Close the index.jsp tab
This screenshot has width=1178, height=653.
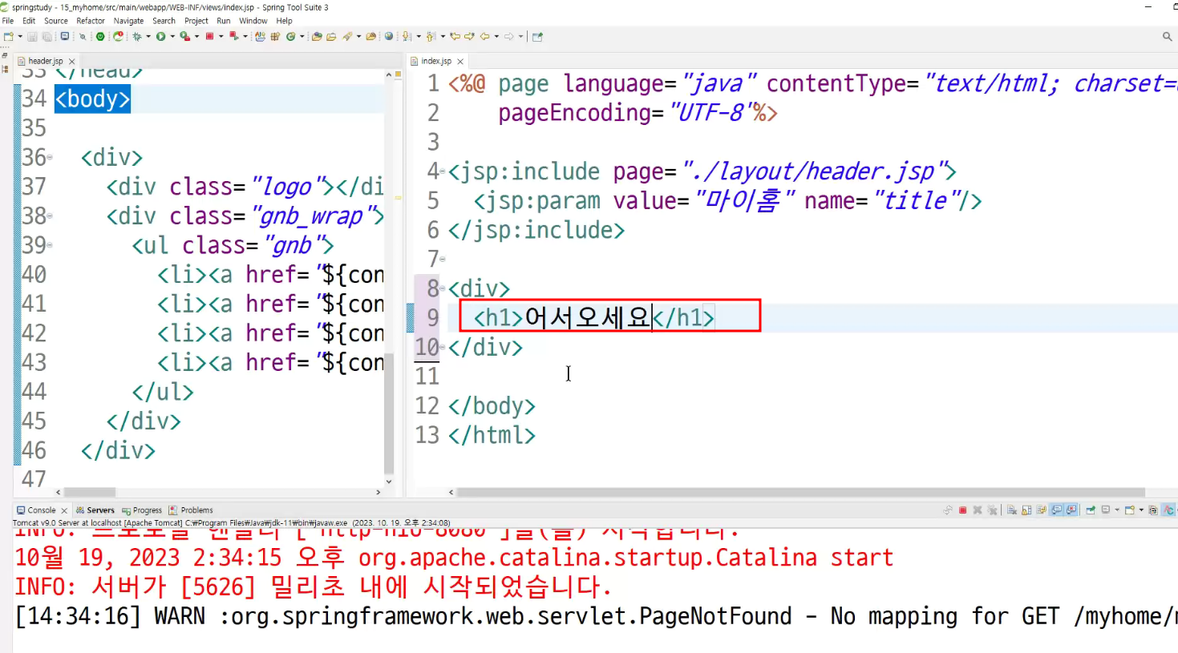pos(460,61)
